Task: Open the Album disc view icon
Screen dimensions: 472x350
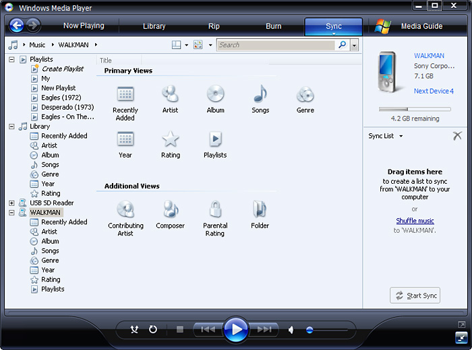Action: 215,94
